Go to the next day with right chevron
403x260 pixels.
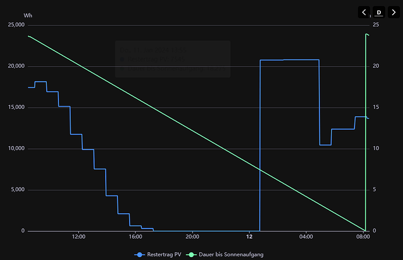pyautogui.click(x=394, y=12)
